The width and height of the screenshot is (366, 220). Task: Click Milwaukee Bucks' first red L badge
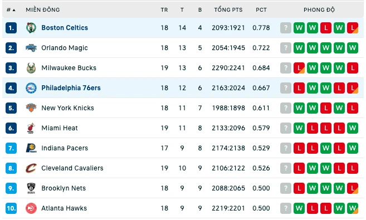tap(299, 68)
